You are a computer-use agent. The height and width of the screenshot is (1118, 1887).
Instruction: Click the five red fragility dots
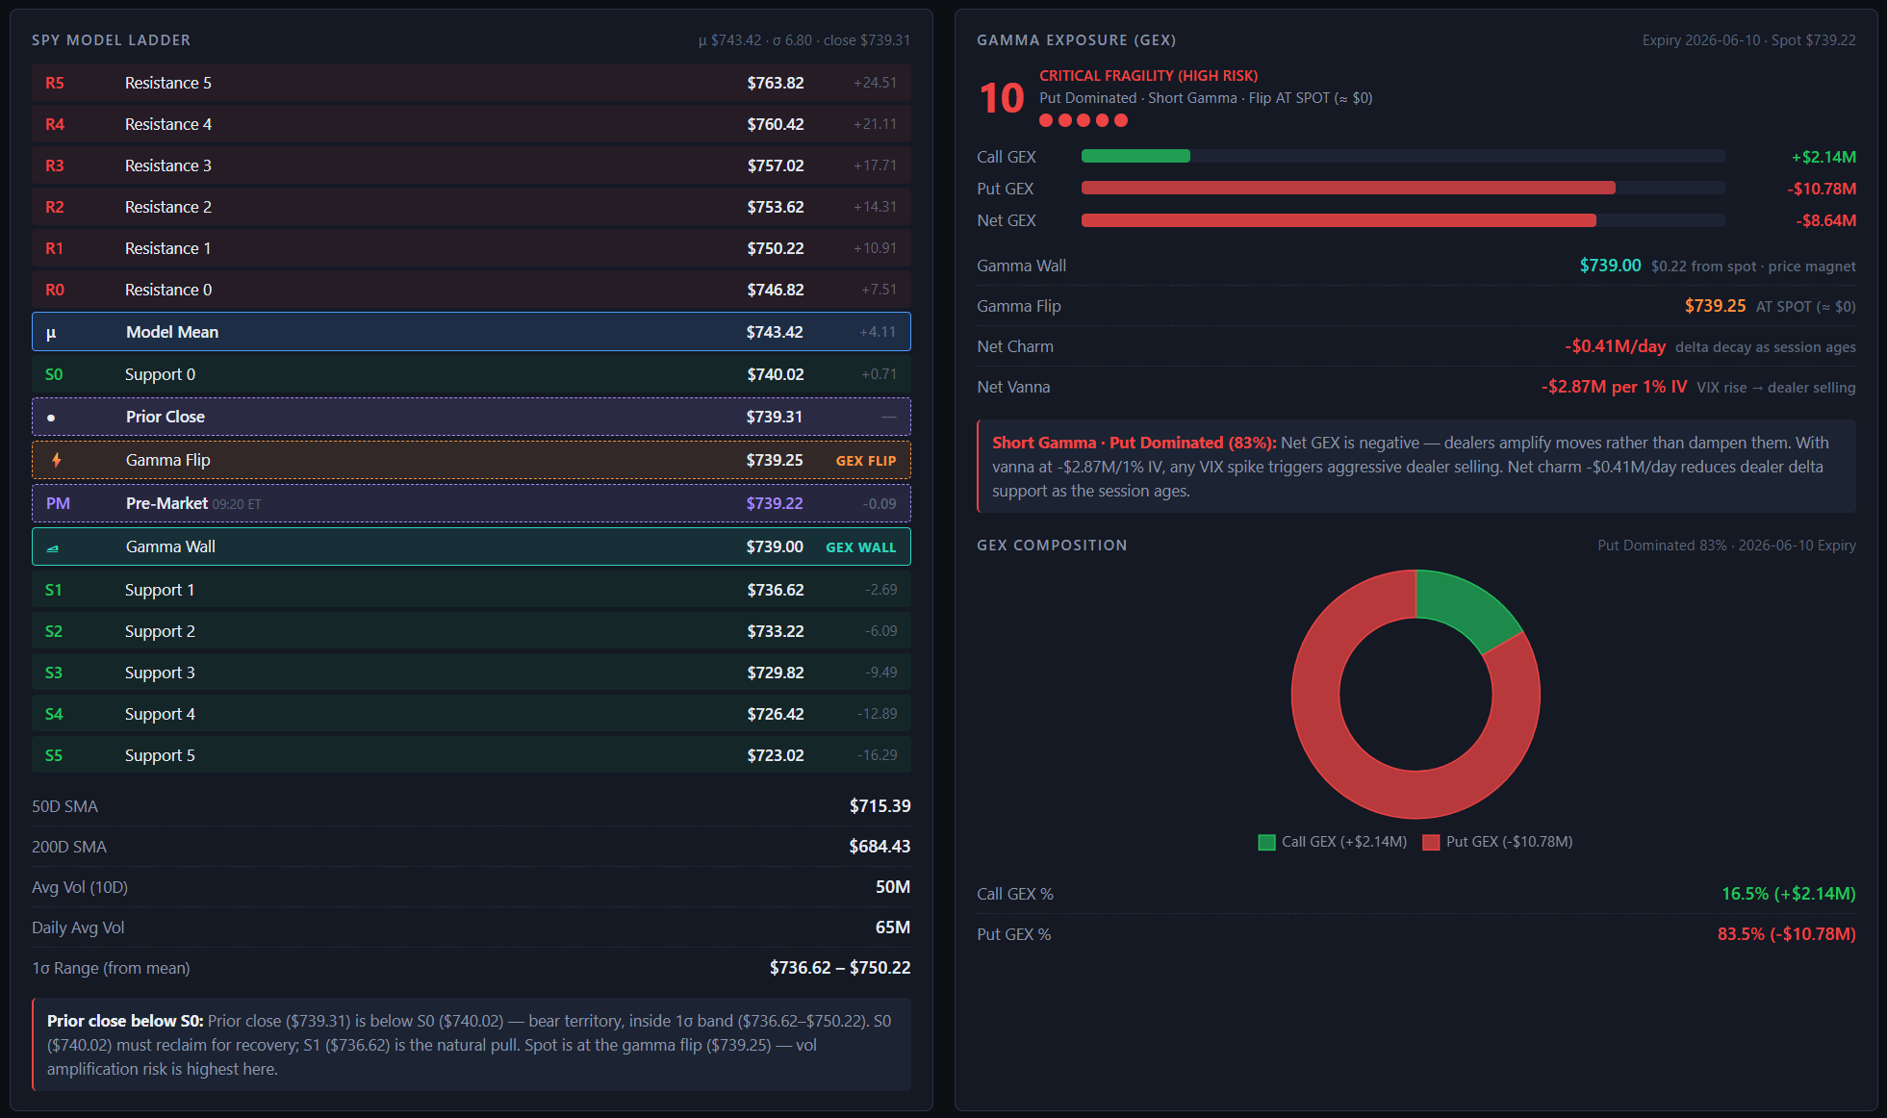coord(1084,120)
